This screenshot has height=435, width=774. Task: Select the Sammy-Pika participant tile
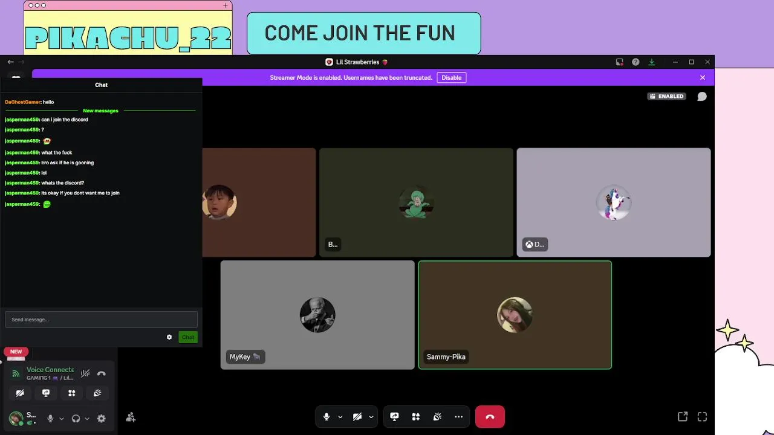[x=515, y=315]
